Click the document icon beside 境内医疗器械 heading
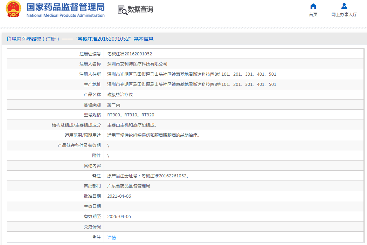 pos(9,39)
